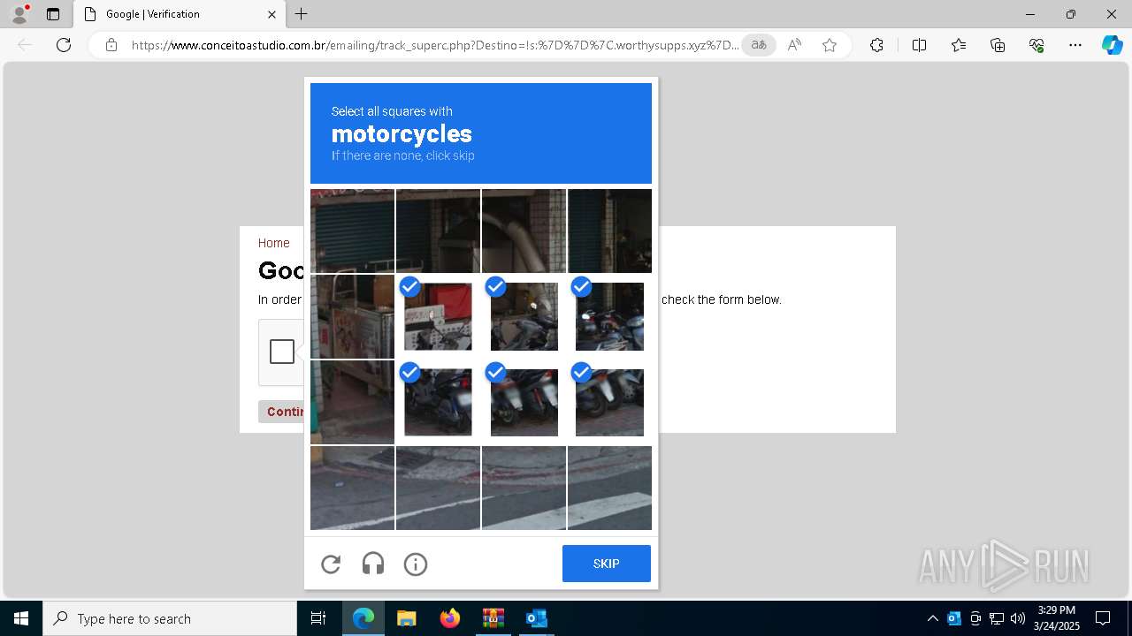Open the Favorites list icon

[959, 45]
